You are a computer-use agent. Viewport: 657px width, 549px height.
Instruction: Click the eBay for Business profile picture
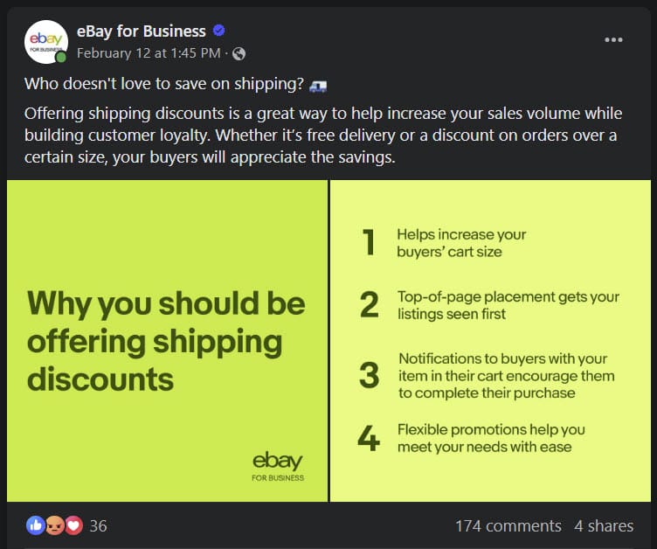coord(47,41)
